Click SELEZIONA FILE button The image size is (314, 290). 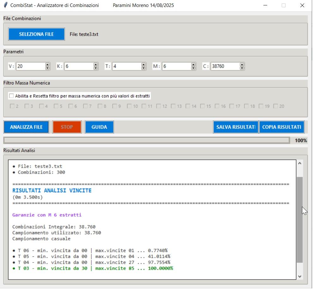(x=36, y=34)
